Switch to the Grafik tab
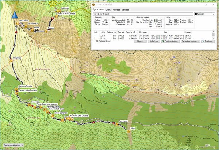The height and width of the screenshot is (150, 219). [x=108, y=9]
